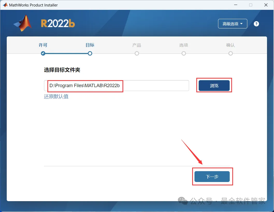Click the R2022b release logo text
Image resolution: width=274 pixels, height=212 pixels.
58,24
